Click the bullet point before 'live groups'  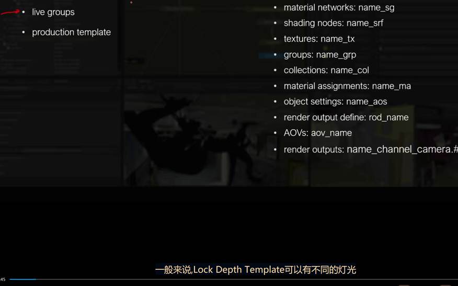click(24, 12)
